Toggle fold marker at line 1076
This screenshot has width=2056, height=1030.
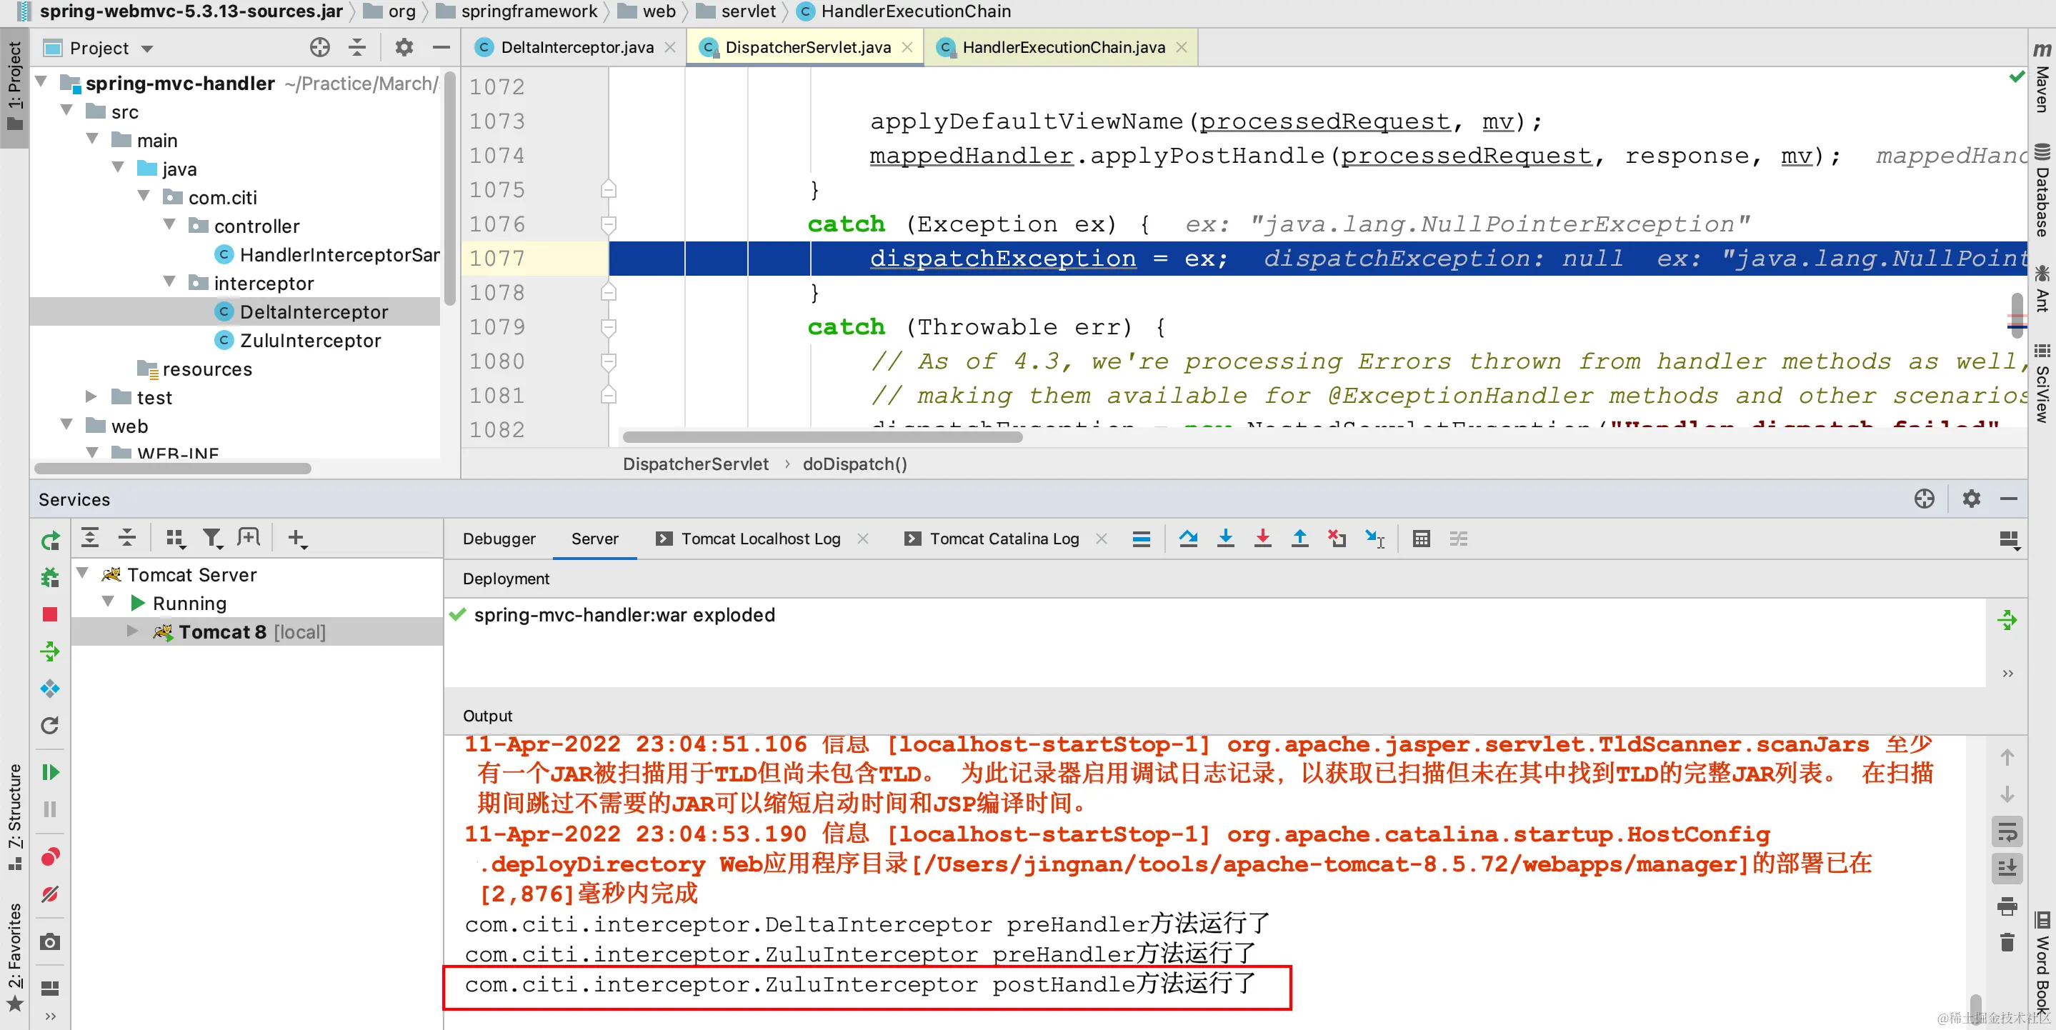tap(608, 224)
